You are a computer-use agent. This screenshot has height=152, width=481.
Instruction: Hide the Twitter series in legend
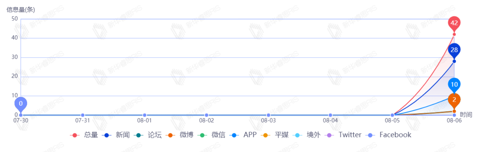click(x=343, y=135)
